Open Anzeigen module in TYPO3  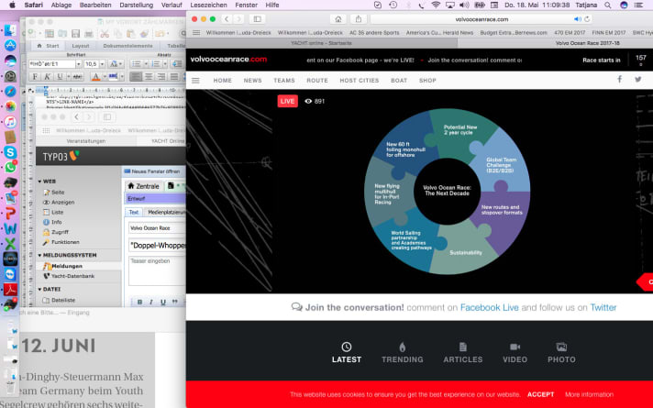point(59,203)
